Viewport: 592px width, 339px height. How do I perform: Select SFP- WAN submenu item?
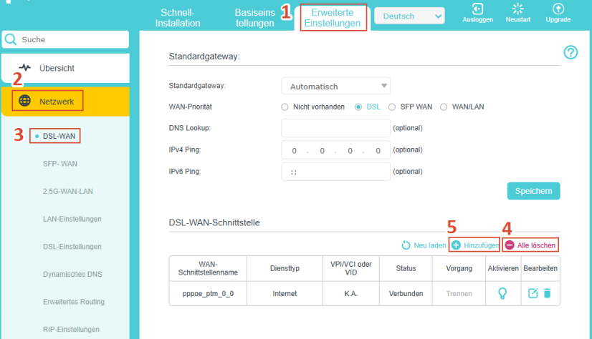pos(60,164)
